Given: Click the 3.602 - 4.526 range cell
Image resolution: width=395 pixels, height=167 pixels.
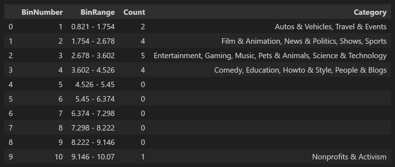Looking at the screenshot, I should pos(93,70).
